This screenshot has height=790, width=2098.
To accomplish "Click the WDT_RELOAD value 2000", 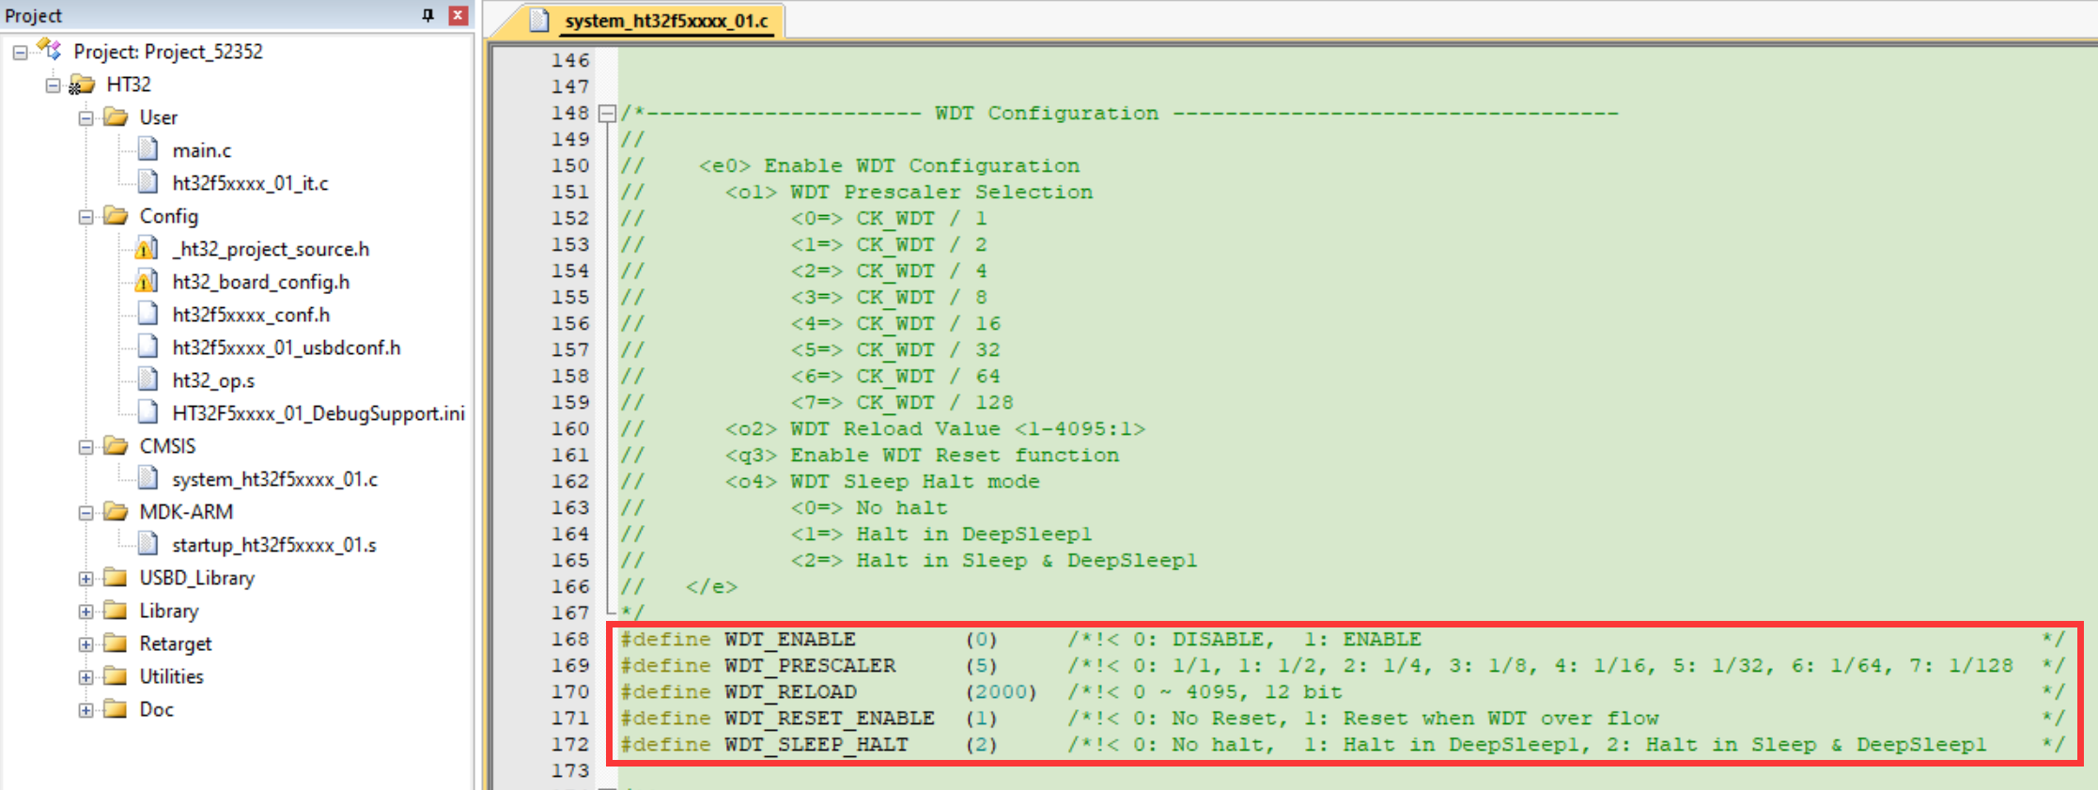I will (x=1001, y=692).
